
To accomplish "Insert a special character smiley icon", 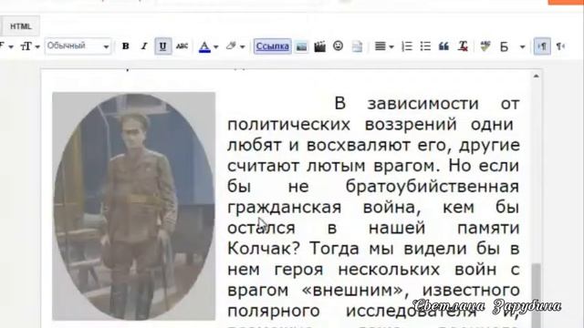I will coord(338,46).
